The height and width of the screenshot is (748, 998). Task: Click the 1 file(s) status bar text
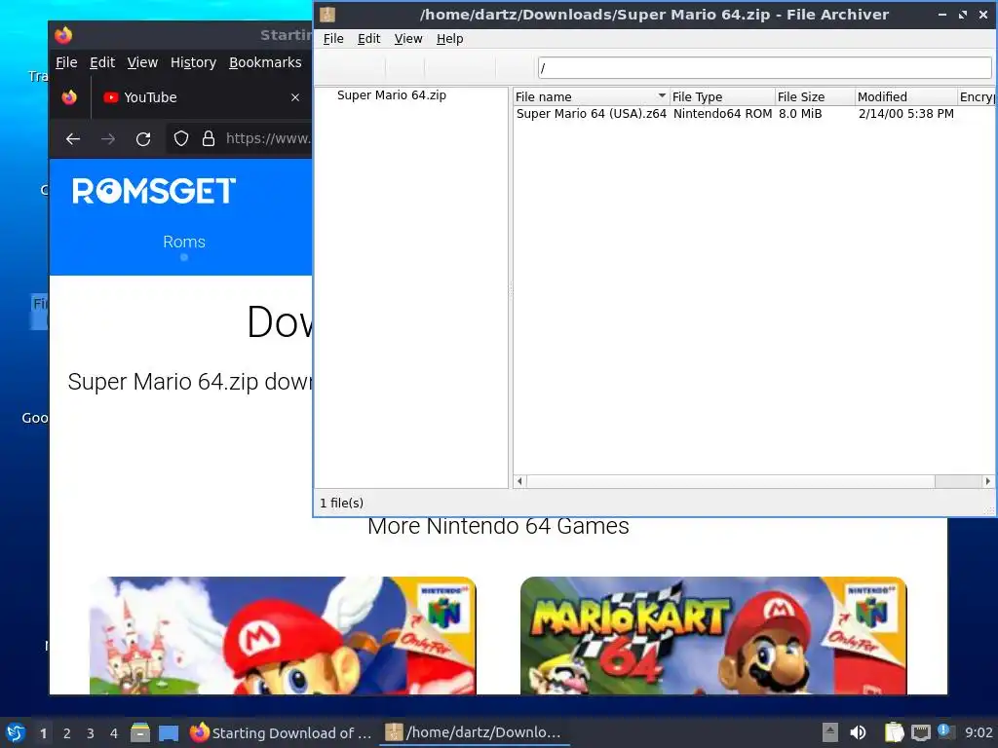(x=341, y=504)
